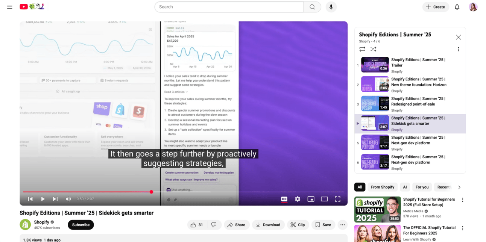The image size is (486, 242).
Task: Open the Trailer video title in the playlist
Action: (418, 62)
